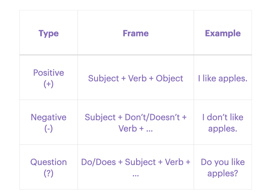Click the word Object in positive frame
The image size is (265, 193).
point(169,78)
